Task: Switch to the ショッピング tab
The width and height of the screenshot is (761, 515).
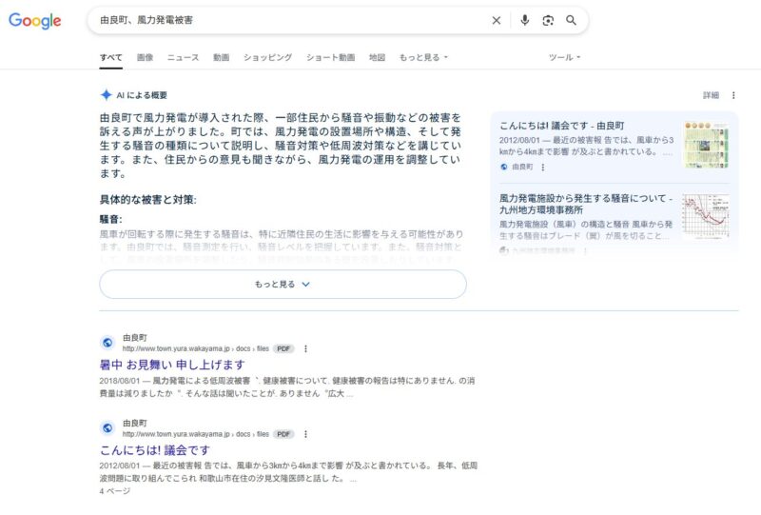Action: 267,57
